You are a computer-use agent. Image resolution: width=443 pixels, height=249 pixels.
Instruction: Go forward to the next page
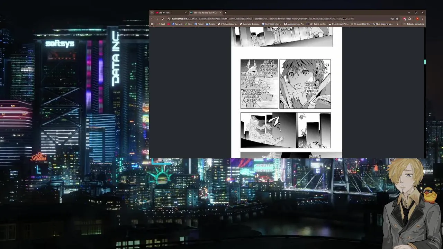[157, 19]
